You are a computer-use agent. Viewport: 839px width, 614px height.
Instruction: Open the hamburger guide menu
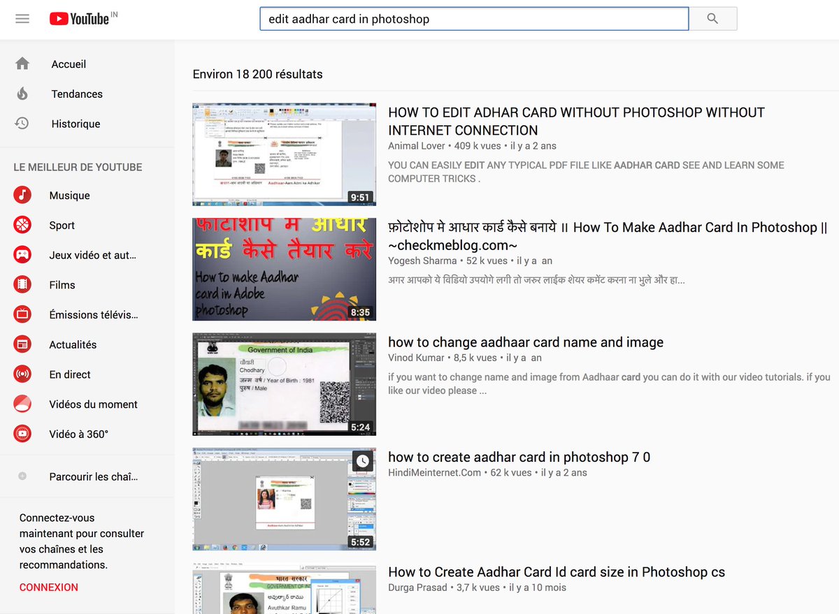[x=22, y=19]
